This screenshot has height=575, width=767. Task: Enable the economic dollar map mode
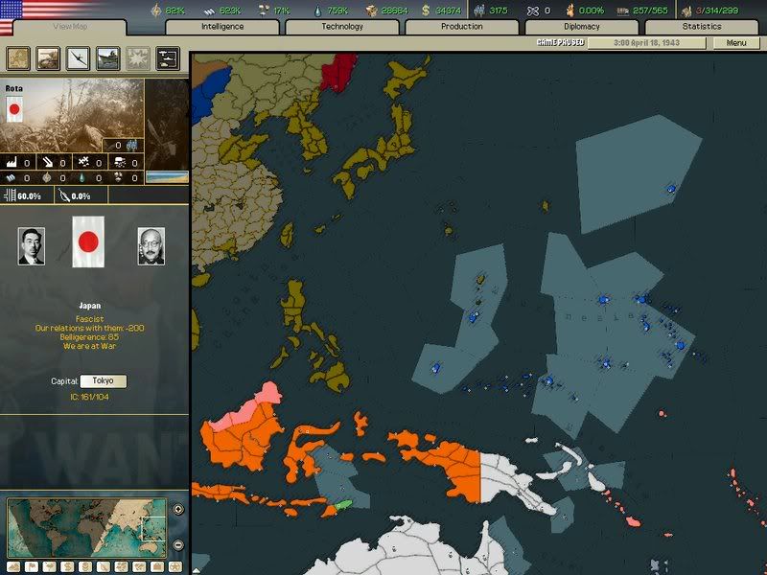point(65,566)
